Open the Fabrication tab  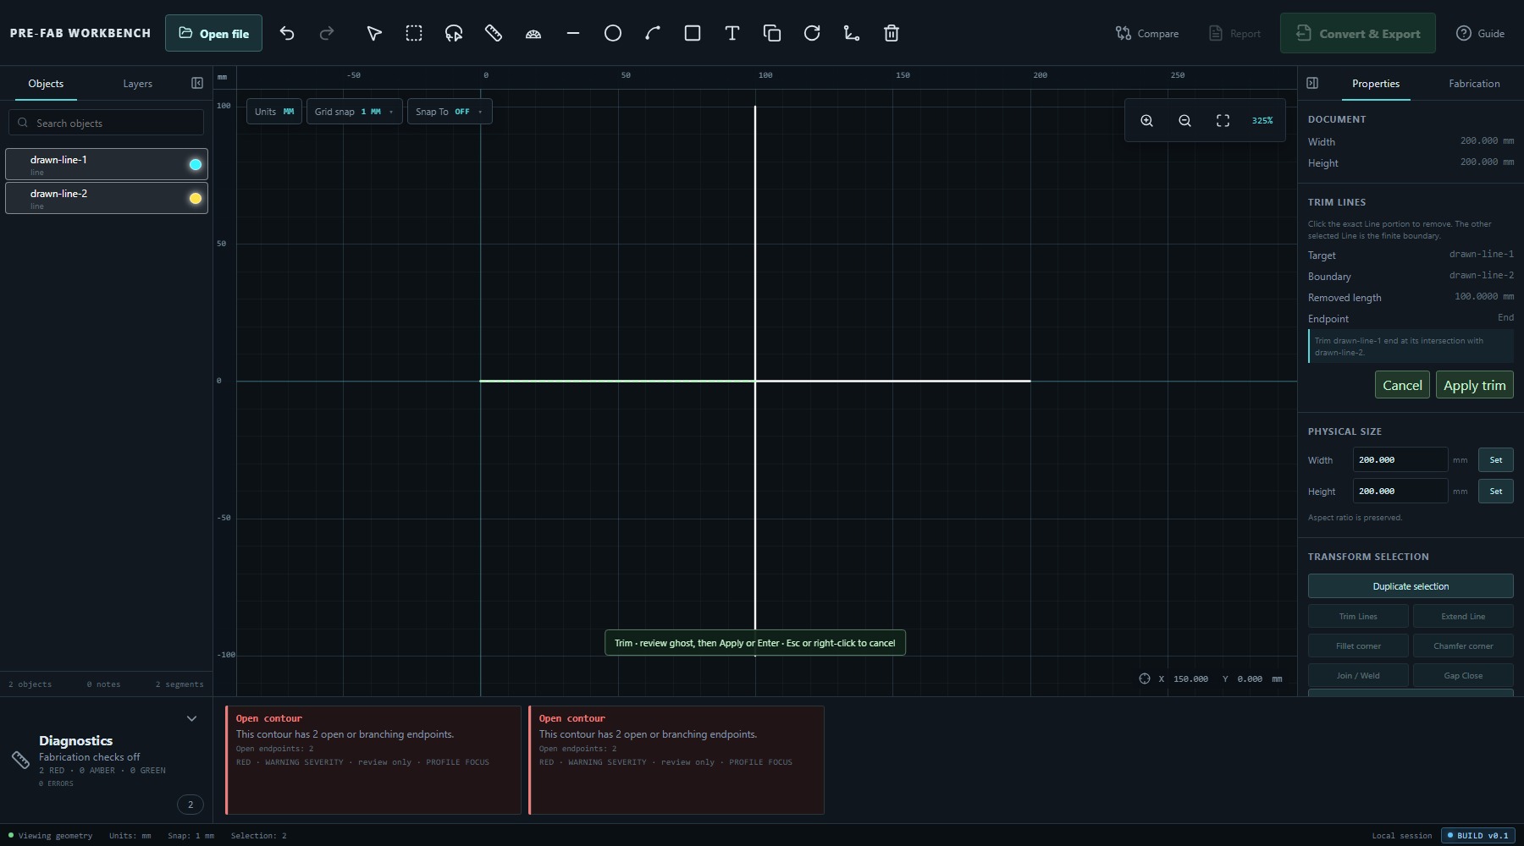(1474, 84)
